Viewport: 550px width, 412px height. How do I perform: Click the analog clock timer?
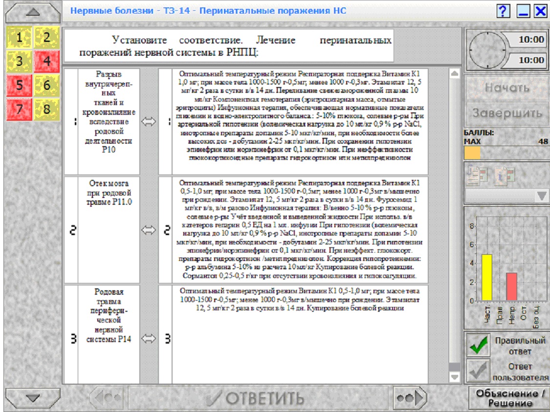(x=487, y=50)
